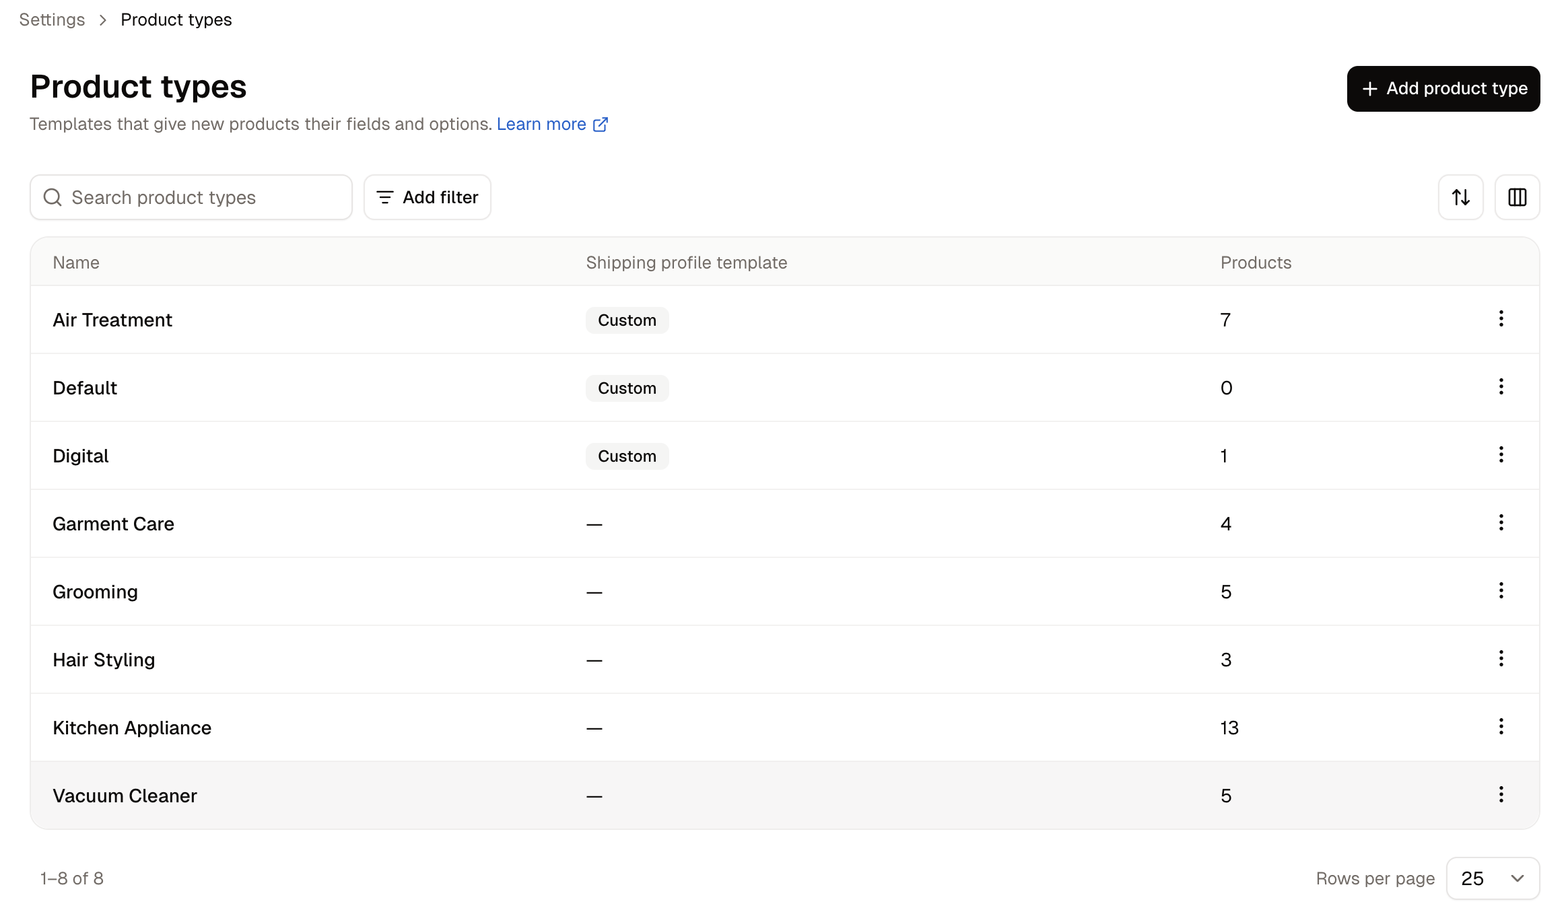The width and height of the screenshot is (1566, 910).
Task: Open the Air Treatment product type
Action: [x=112, y=320]
